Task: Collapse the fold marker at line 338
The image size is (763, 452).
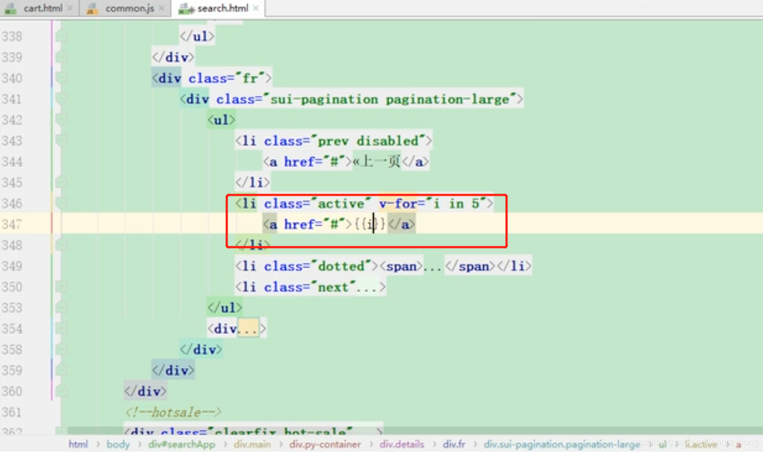Action: tap(61, 36)
